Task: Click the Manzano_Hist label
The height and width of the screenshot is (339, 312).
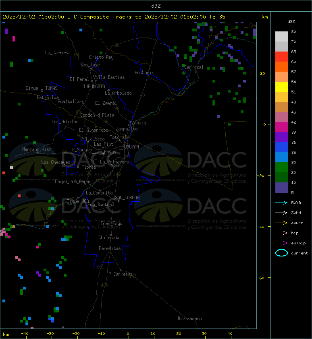Action: pos(37,149)
